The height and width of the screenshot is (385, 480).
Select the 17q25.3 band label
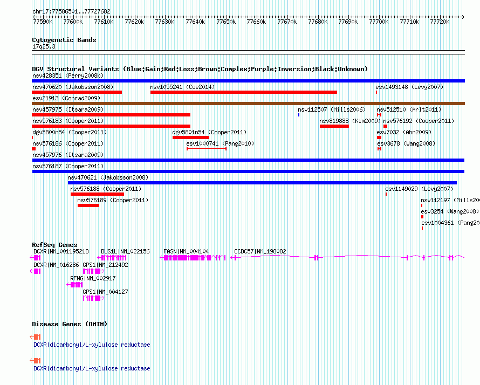coord(44,46)
